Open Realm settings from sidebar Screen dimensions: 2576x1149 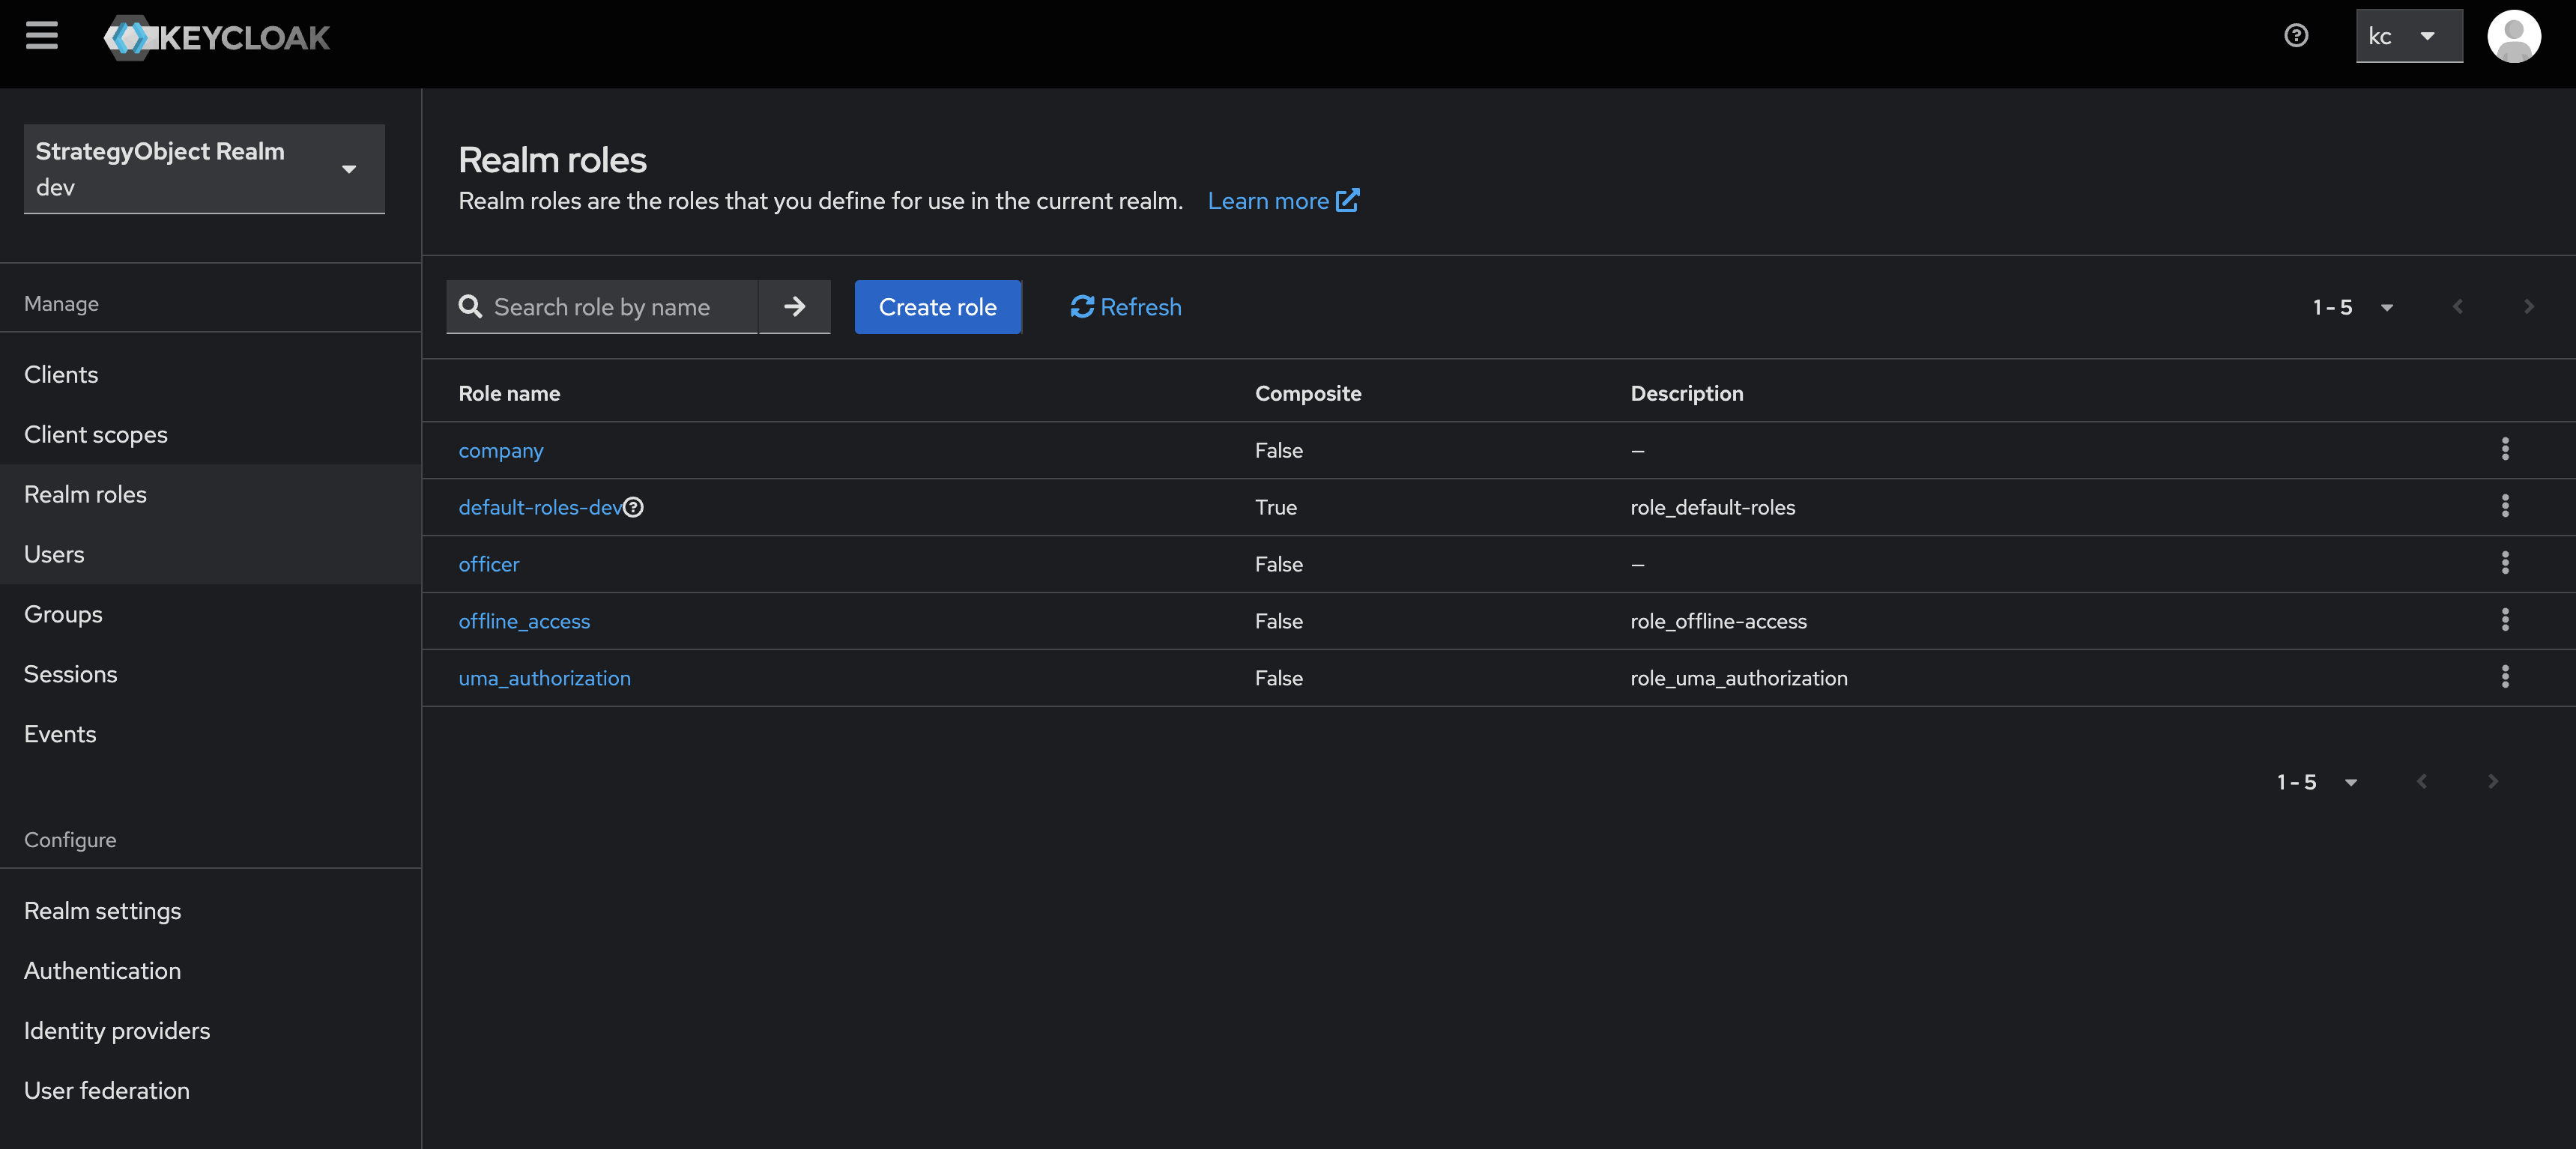click(102, 910)
